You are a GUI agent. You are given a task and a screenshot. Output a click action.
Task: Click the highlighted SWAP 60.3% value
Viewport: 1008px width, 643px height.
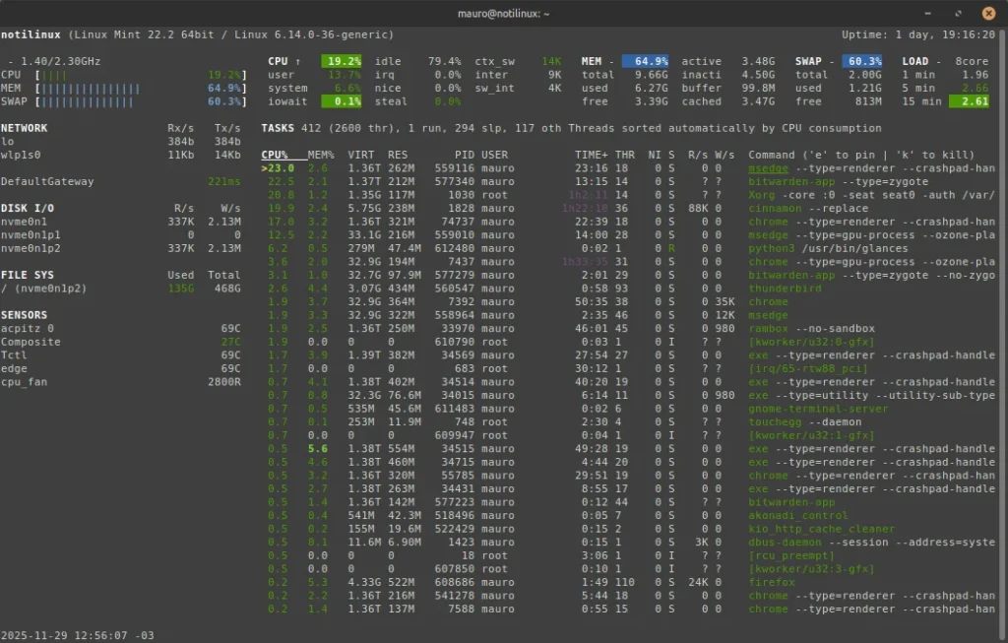tap(862, 61)
